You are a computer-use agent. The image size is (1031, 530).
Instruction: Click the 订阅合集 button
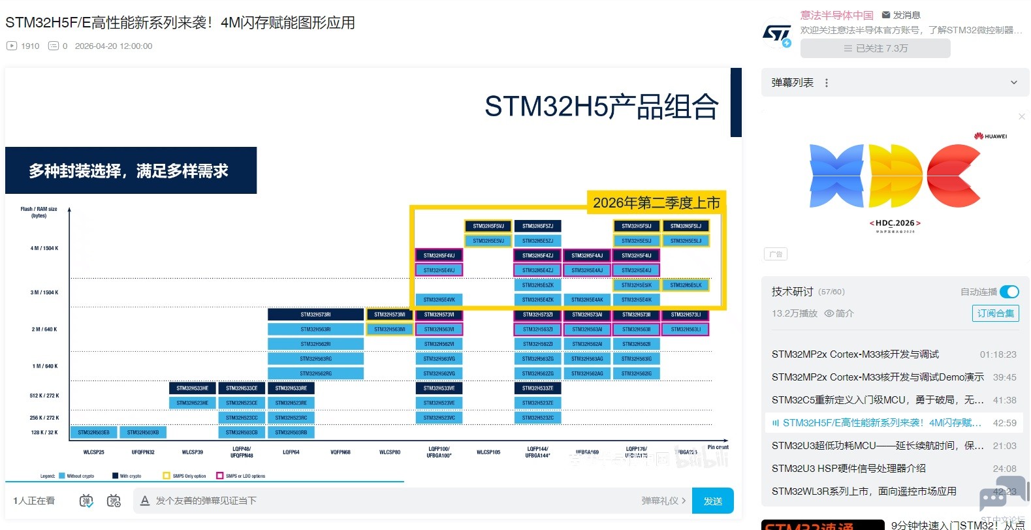996,313
